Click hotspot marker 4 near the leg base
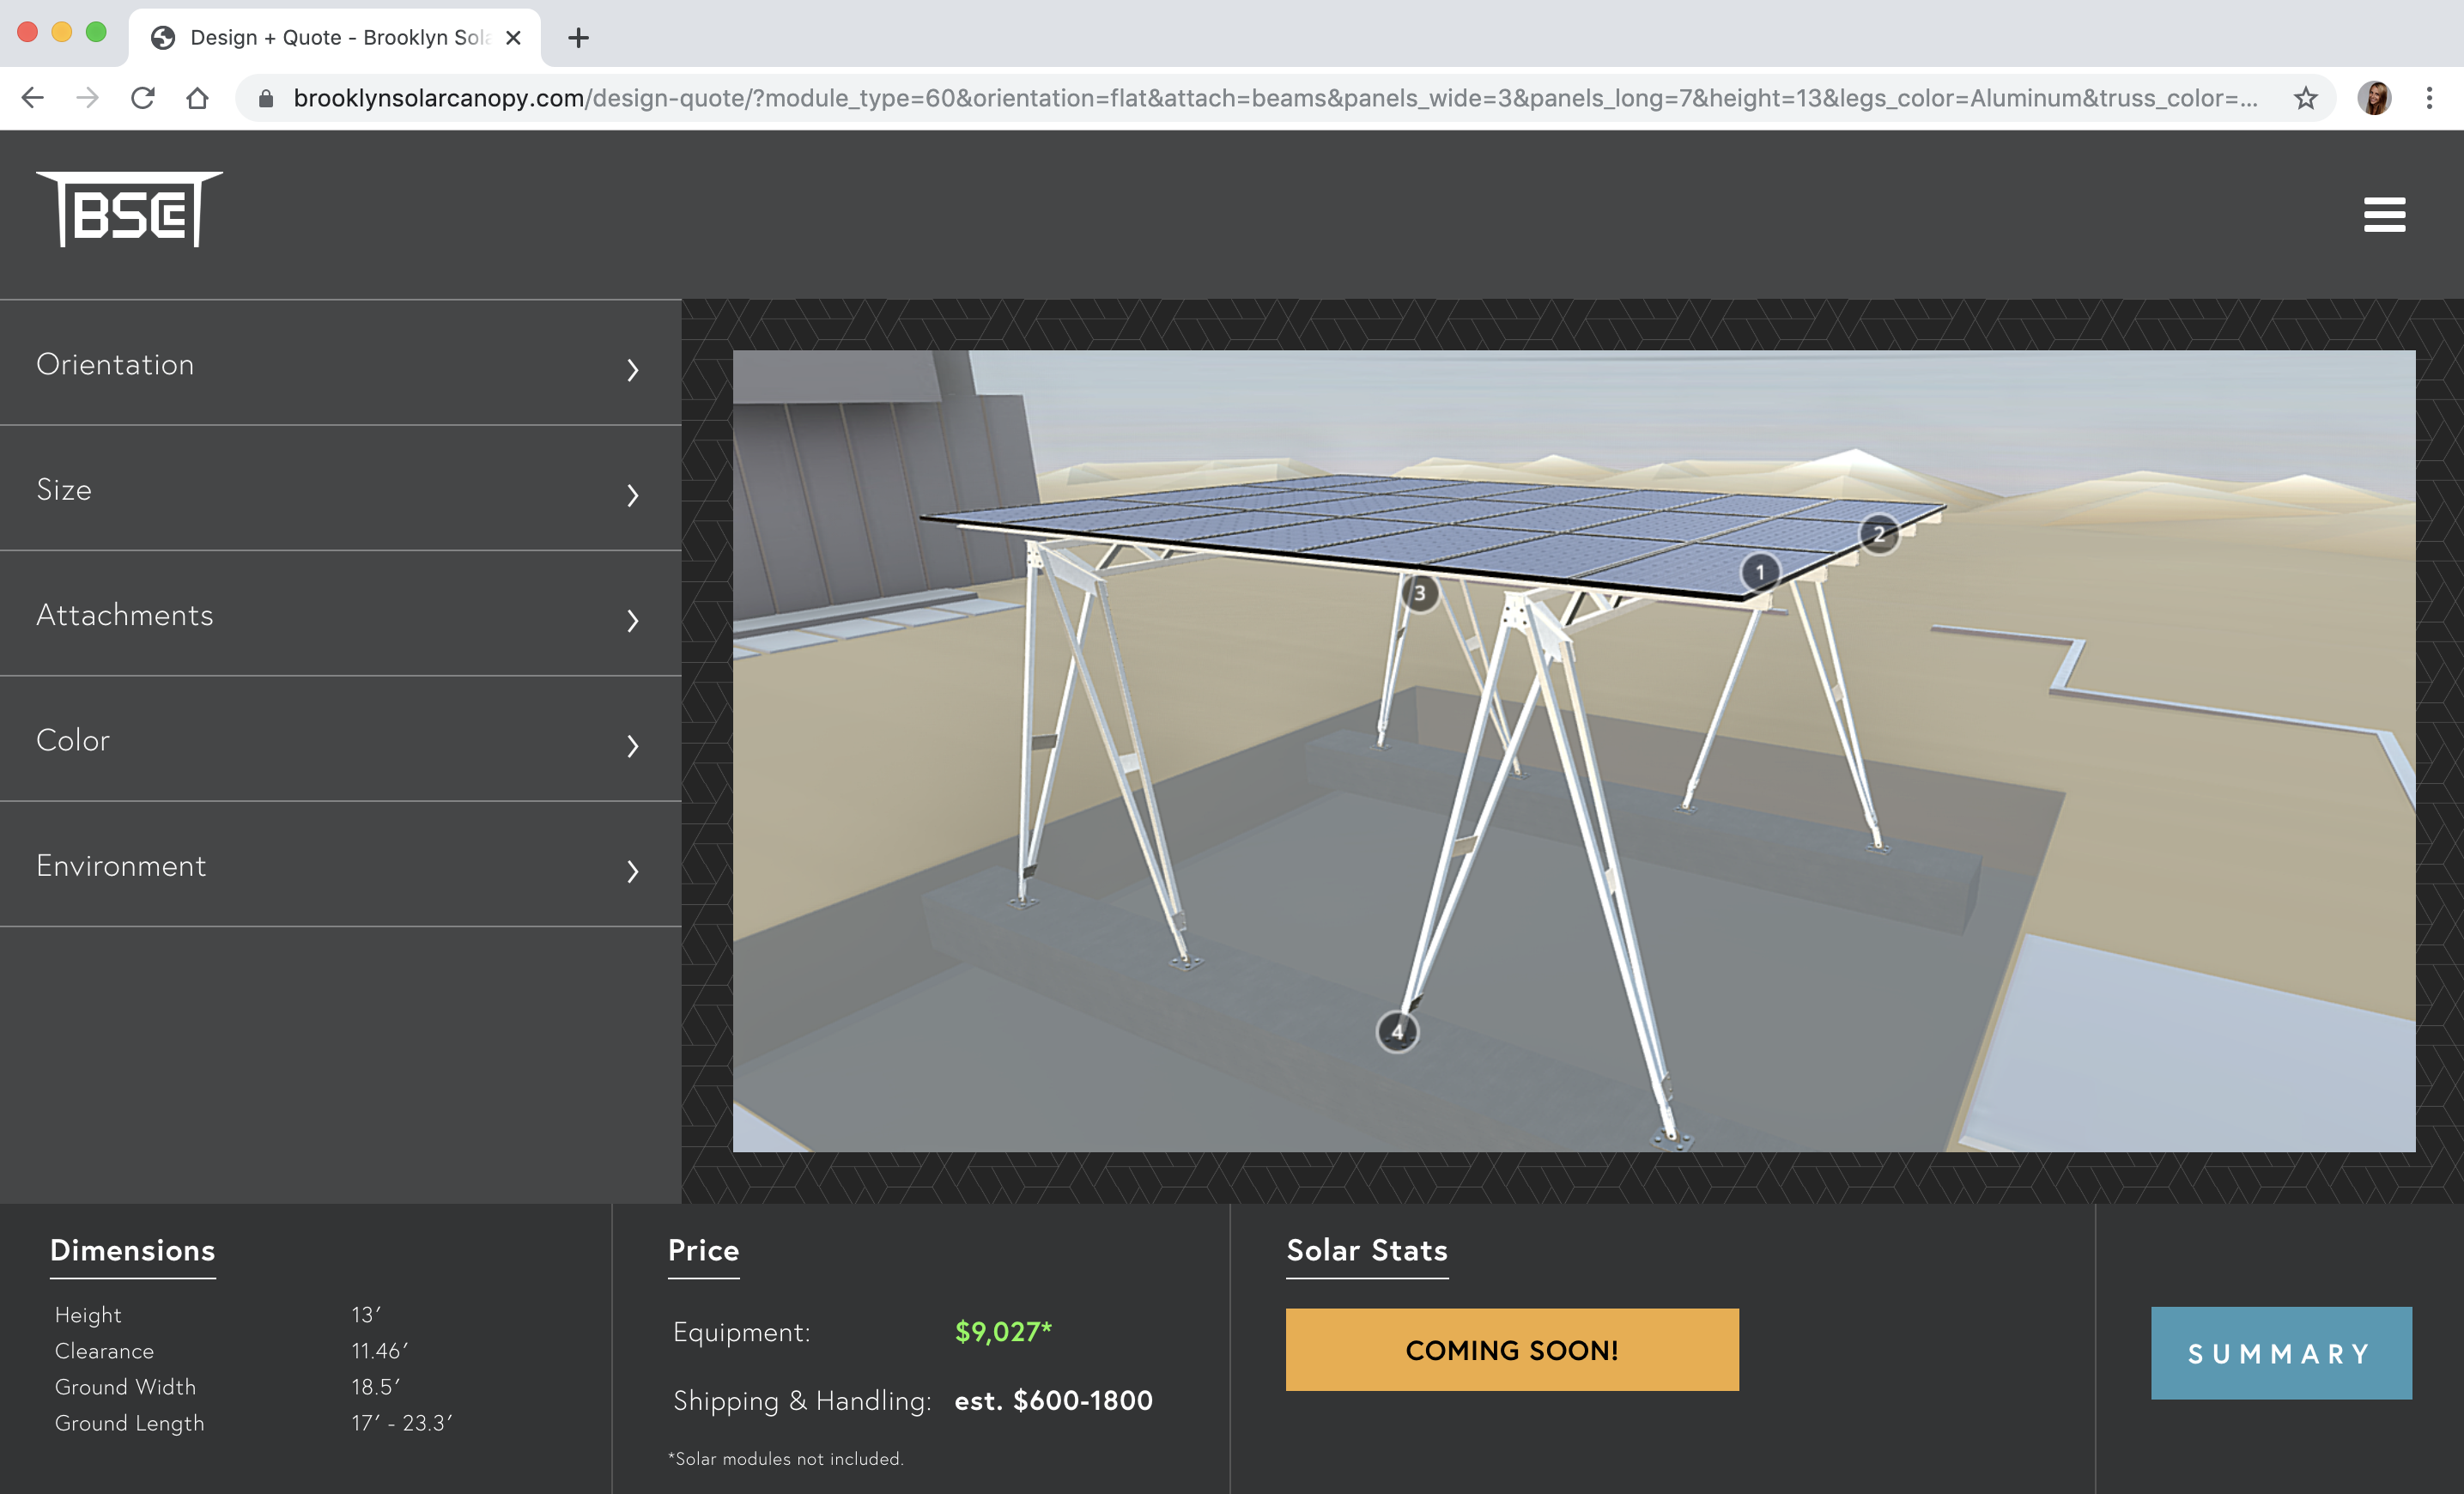 [1397, 1031]
